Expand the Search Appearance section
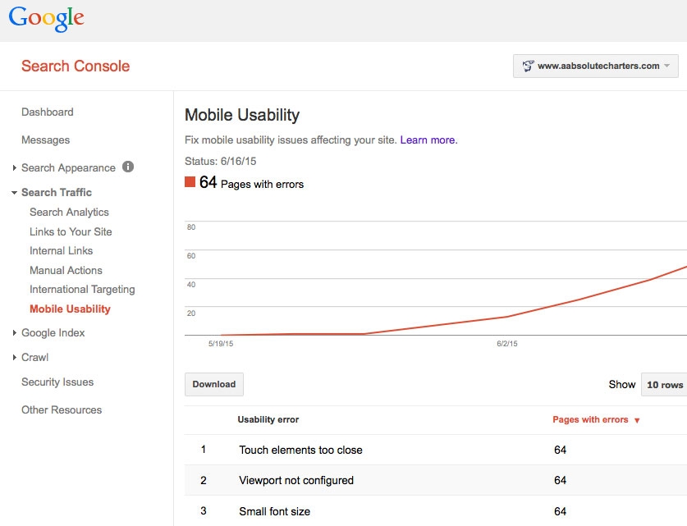This screenshot has width=687, height=526. (x=15, y=167)
